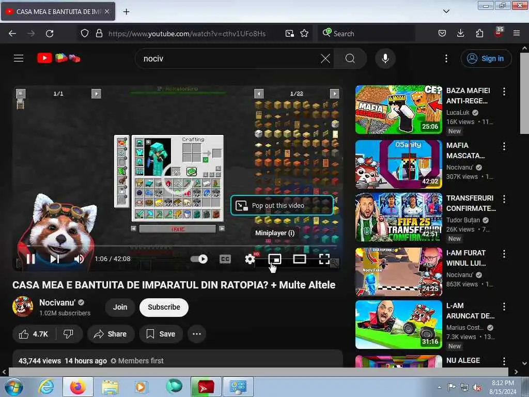
Task: Close the CASA MEA E BANTUITA tab
Action: point(107,11)
